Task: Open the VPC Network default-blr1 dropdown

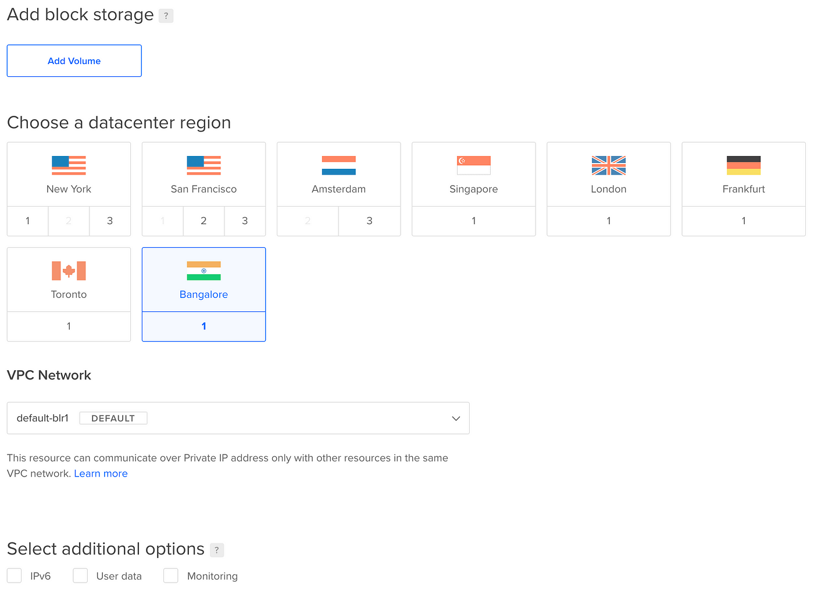Action: click(238, 418)
